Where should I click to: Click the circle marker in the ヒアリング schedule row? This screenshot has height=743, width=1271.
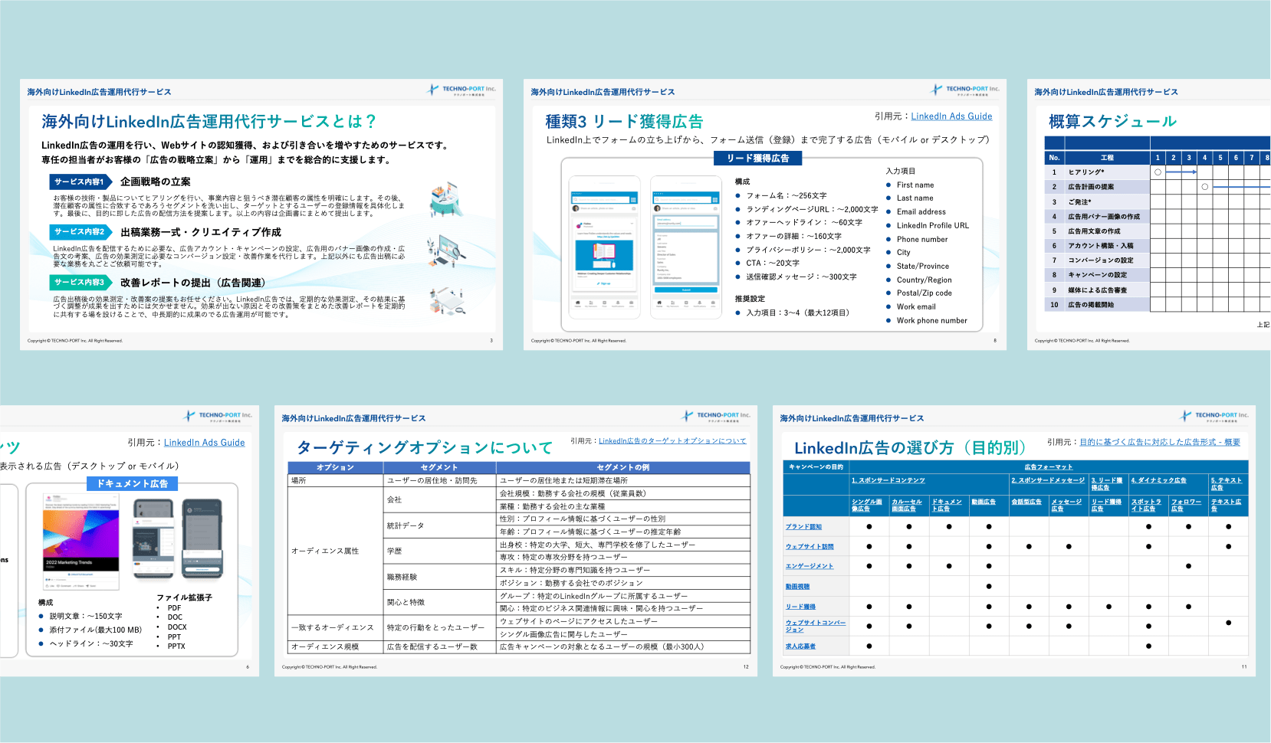(x=1158, y=172)
